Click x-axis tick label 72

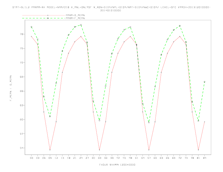180,158
